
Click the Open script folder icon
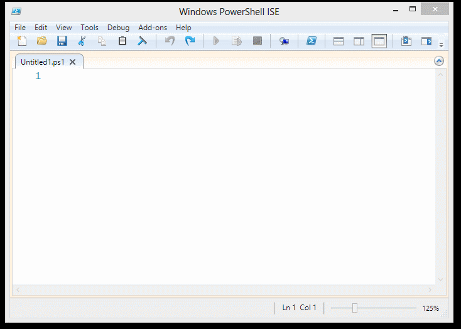pyautogui.click(x=42, y=41)
